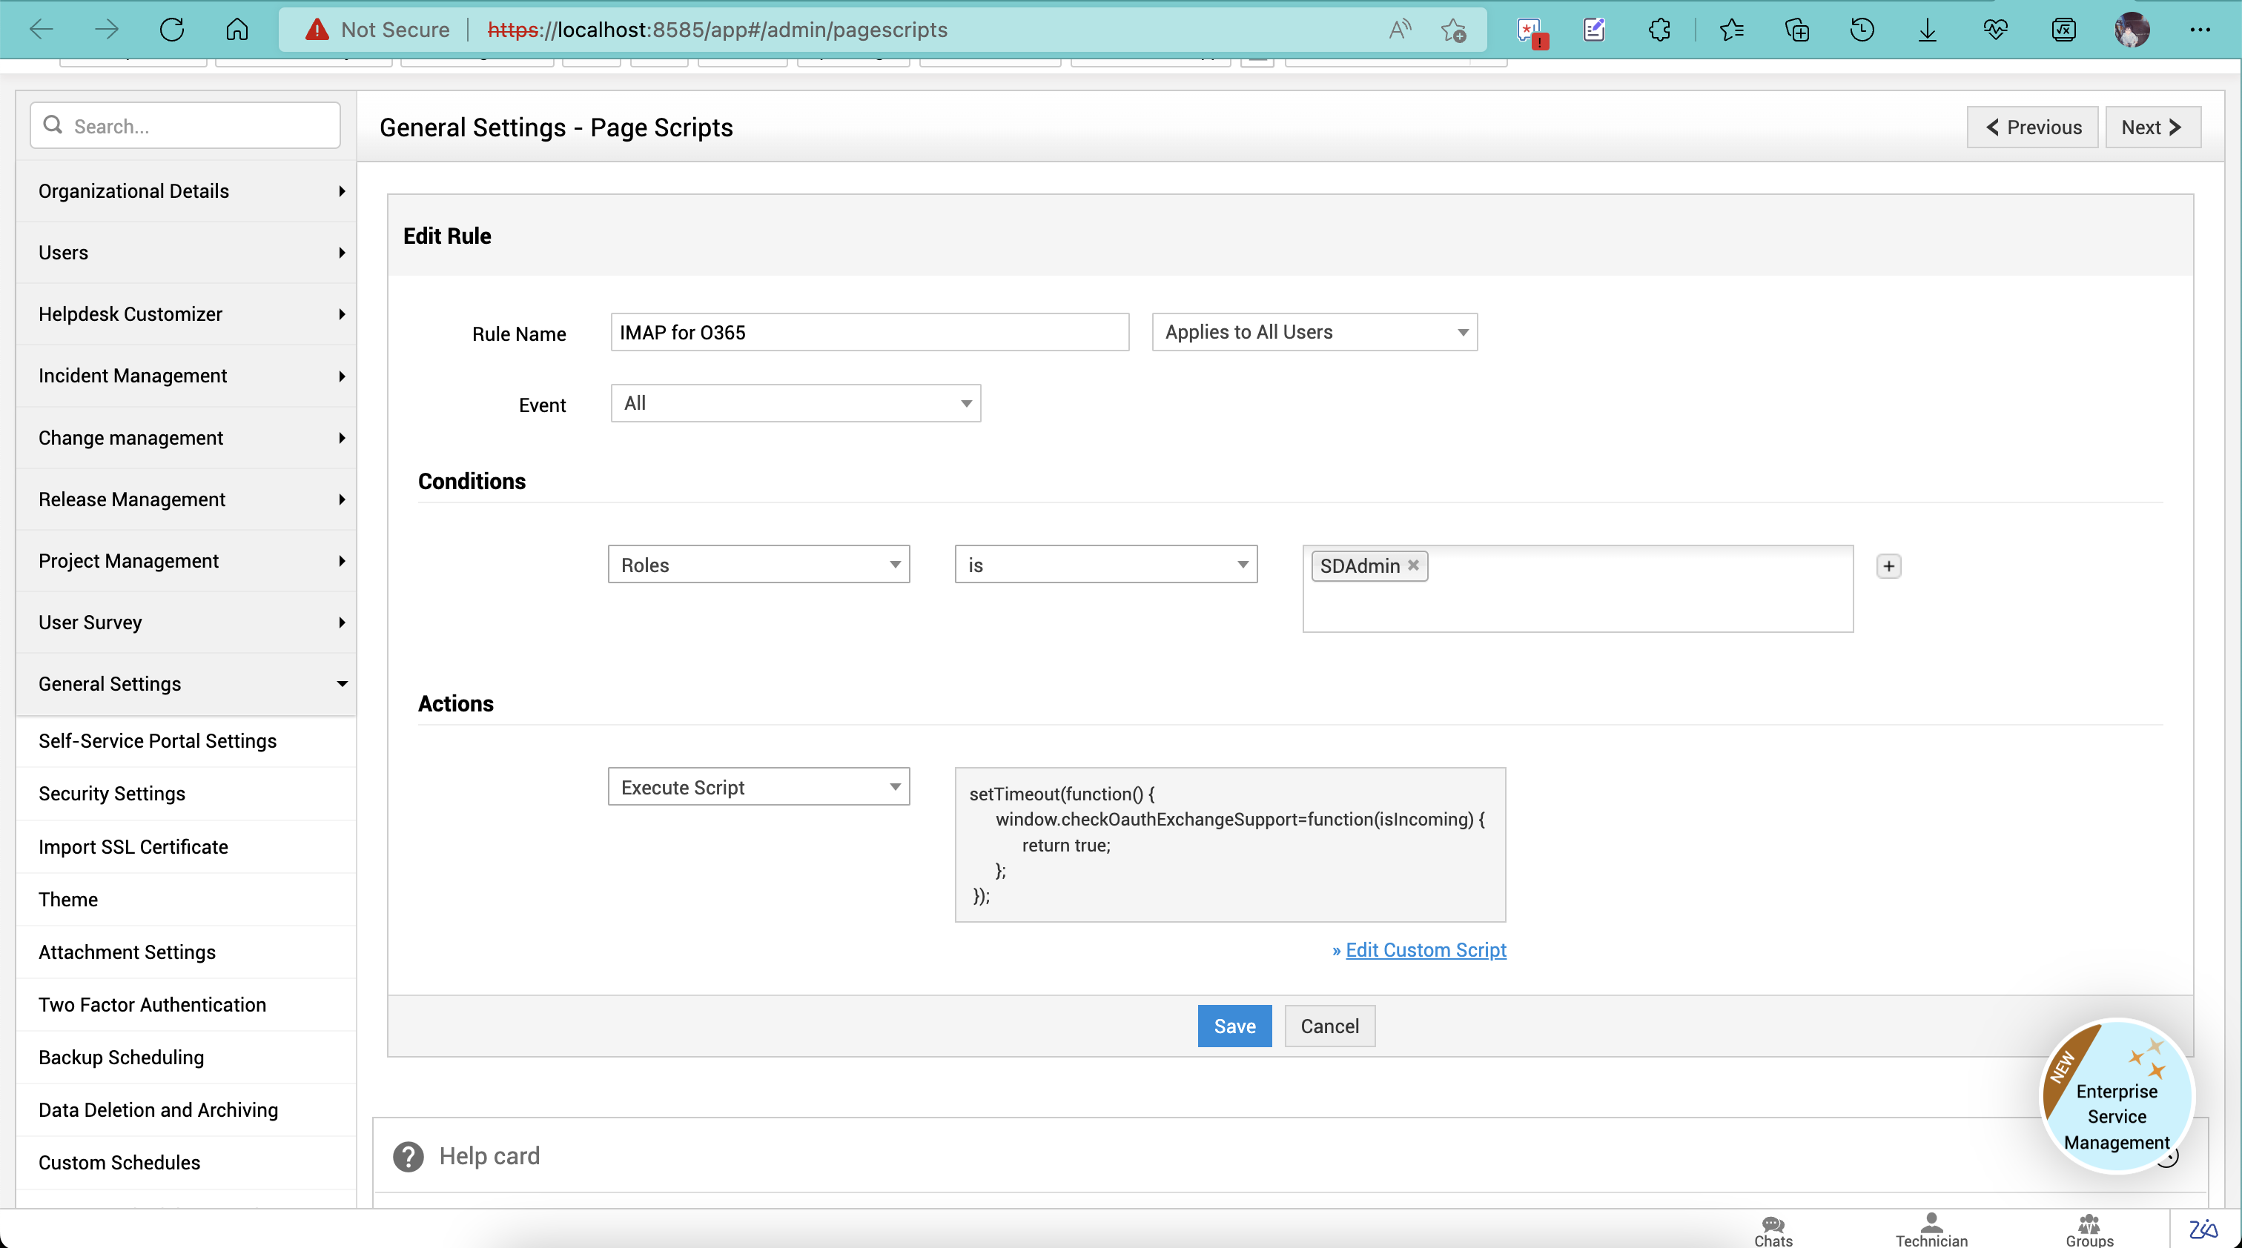The width and height of the screenshot is (2242, 1248).
Task: Open the browser extensions puzzle icon
Action: point(1659,30)
